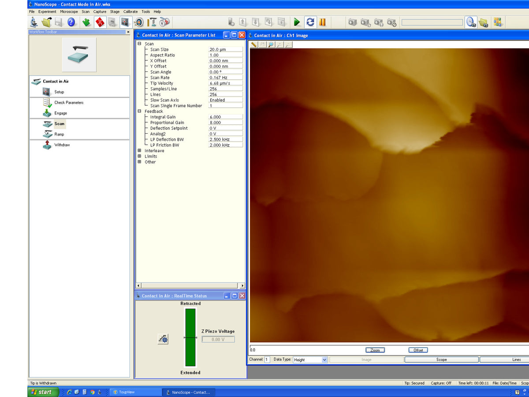The image size is (529, 397).
Task: Expand the Limits parameter group
Action: point(139,156)
